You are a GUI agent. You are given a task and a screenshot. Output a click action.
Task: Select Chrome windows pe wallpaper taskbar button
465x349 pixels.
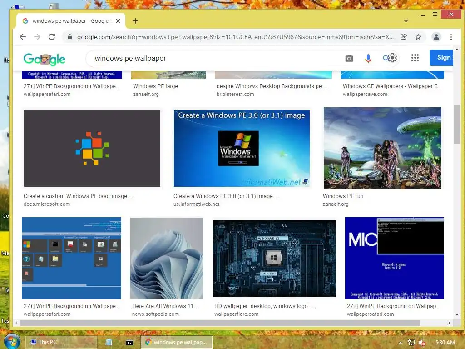point(177,342)
